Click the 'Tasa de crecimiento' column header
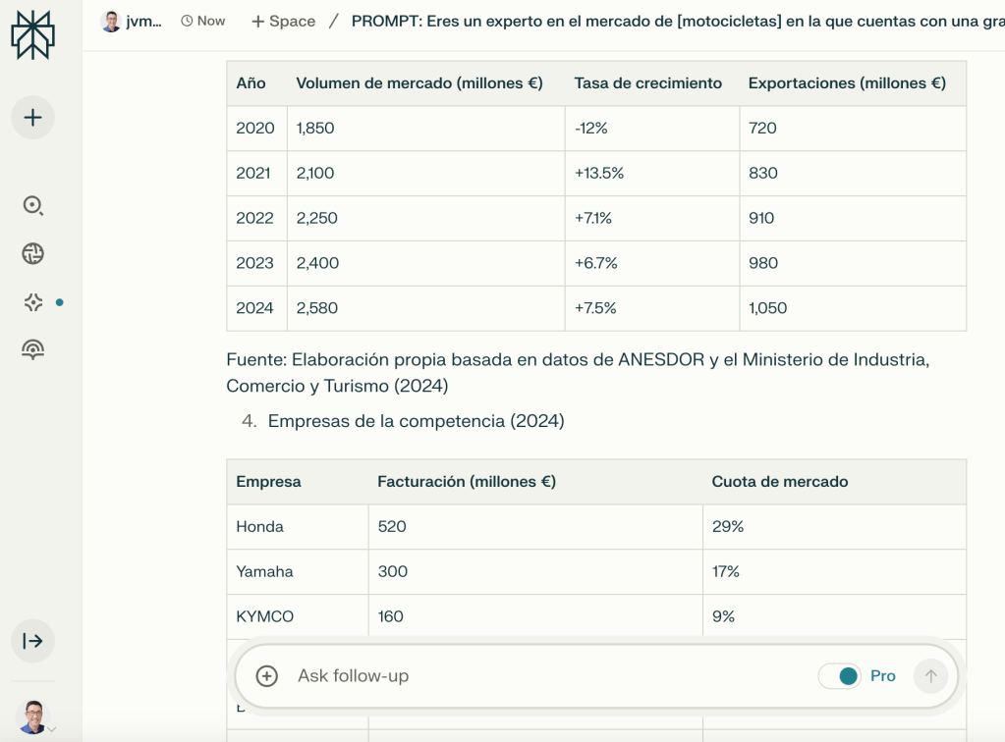 pos(647,83)
